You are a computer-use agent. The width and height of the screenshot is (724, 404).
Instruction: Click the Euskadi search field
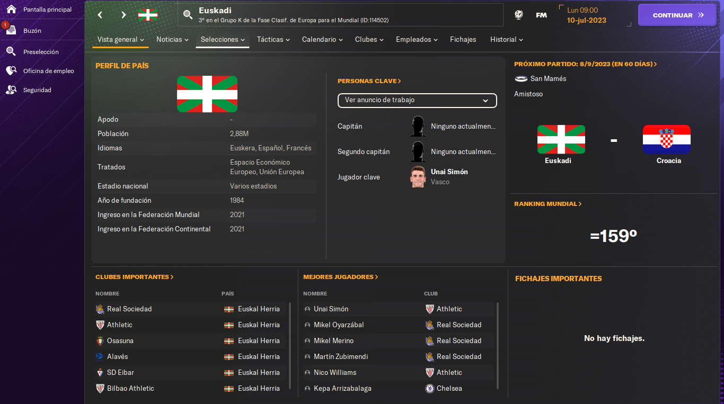point(340,15)
